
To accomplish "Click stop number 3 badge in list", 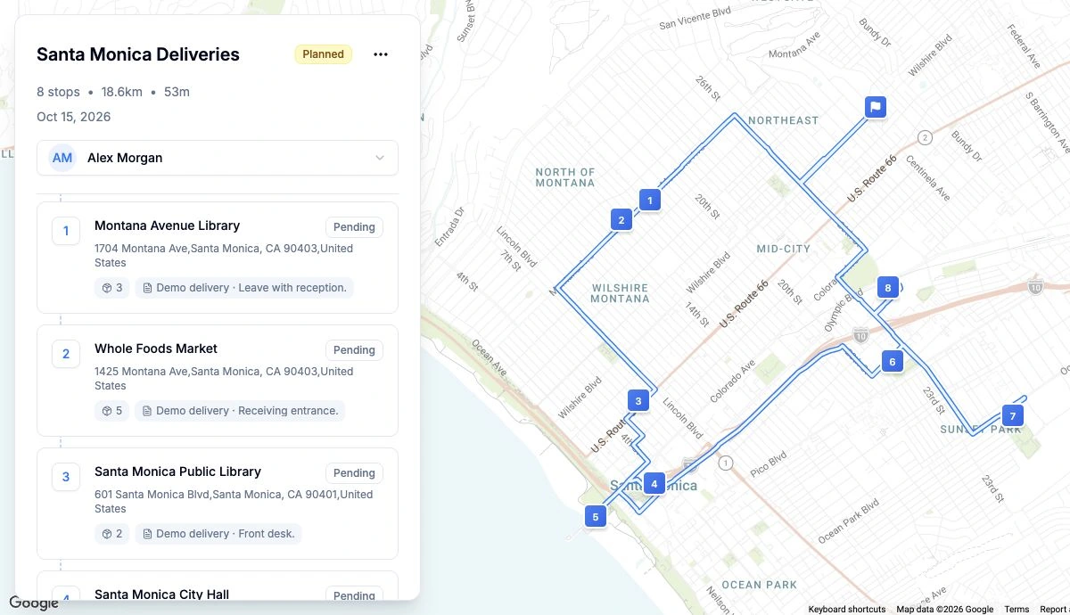I will pos(66,478).
